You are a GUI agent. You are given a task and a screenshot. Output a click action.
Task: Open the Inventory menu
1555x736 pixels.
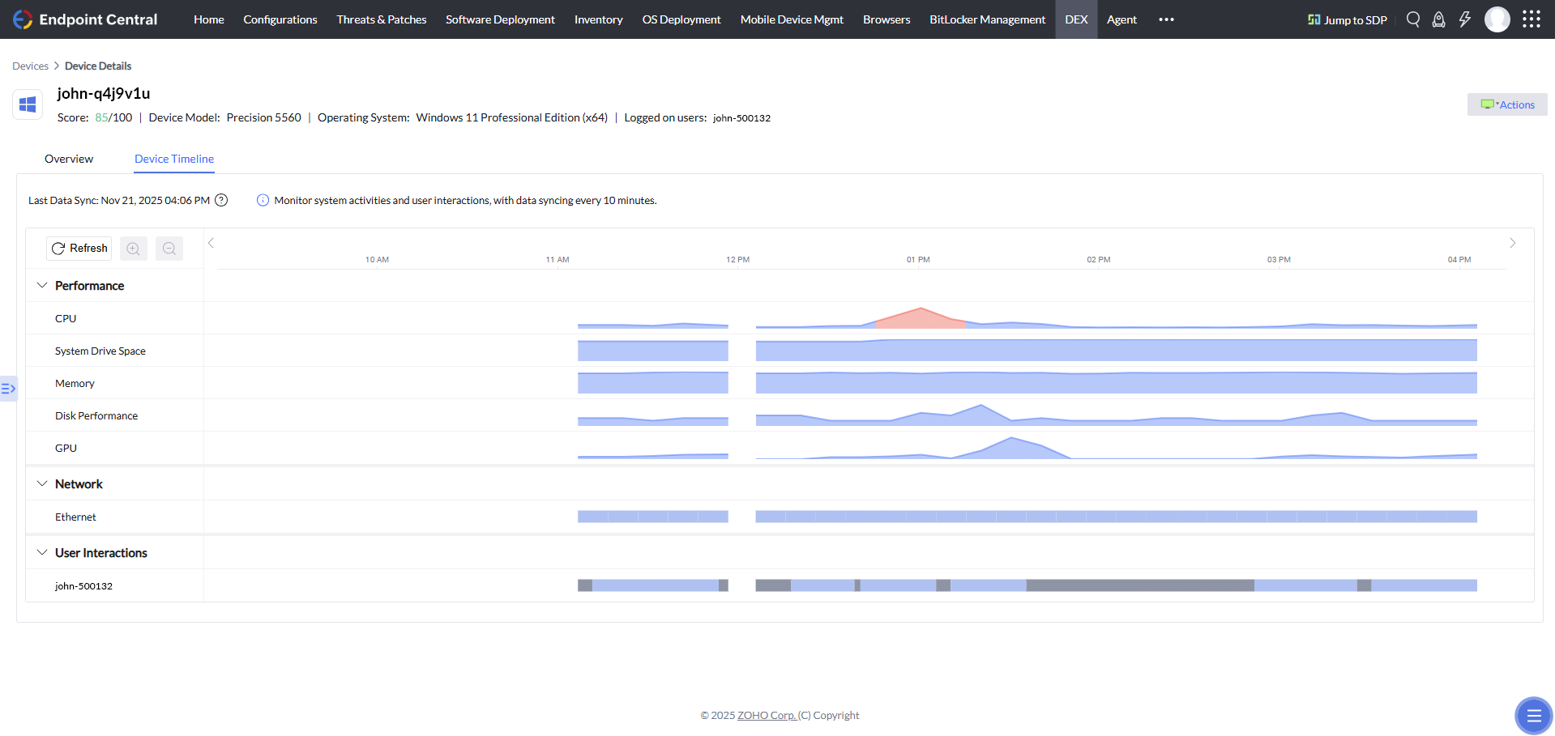tap(599, 19)
